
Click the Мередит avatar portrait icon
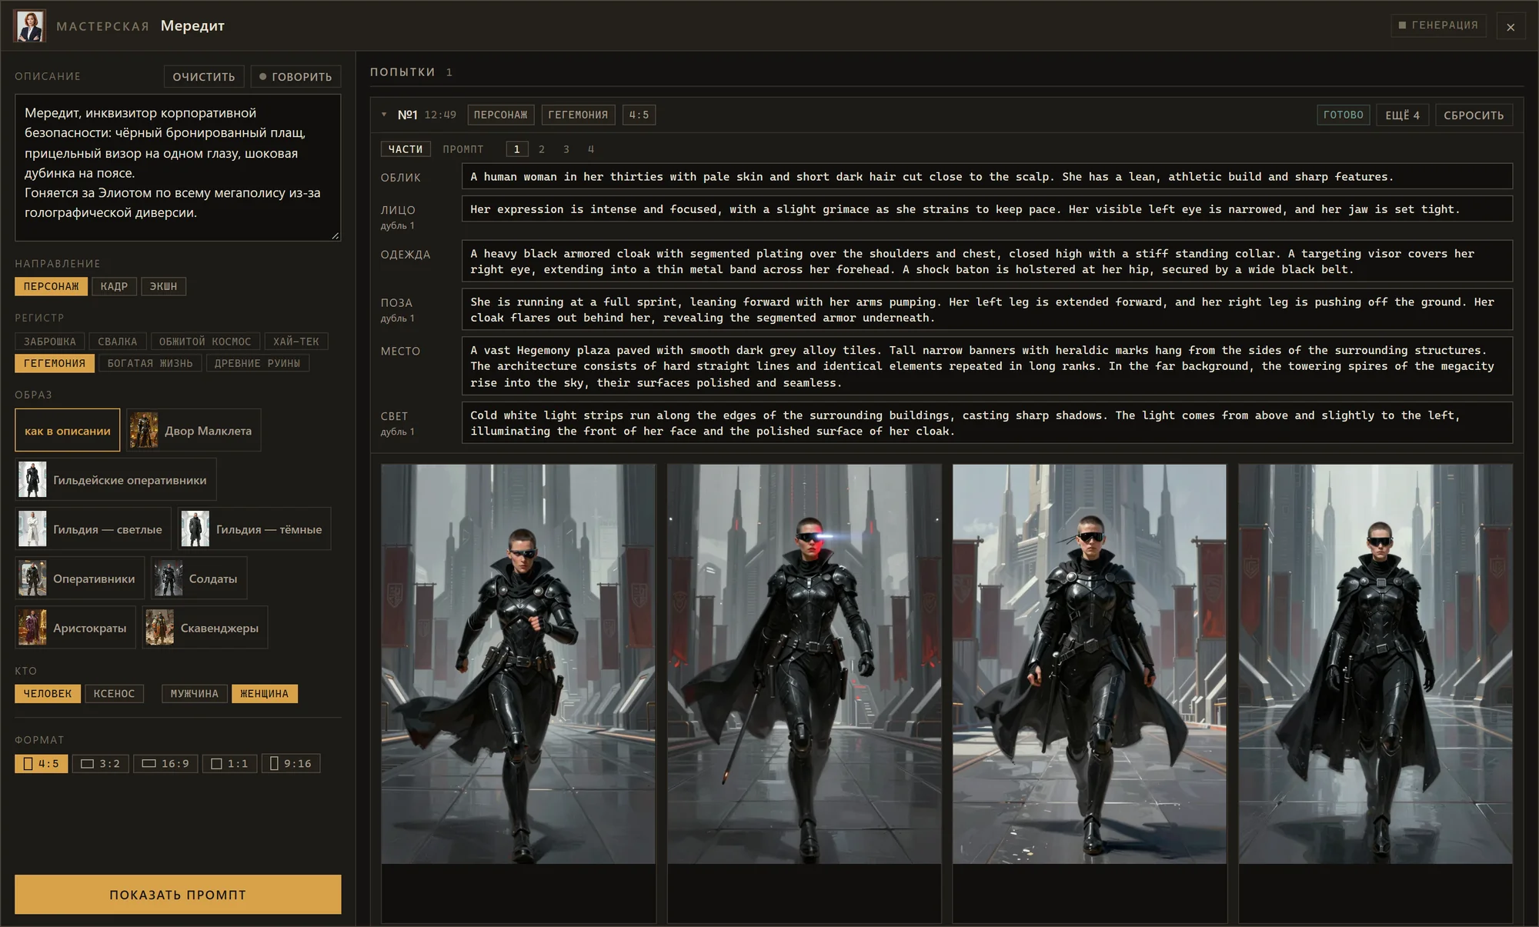(29, 25)
